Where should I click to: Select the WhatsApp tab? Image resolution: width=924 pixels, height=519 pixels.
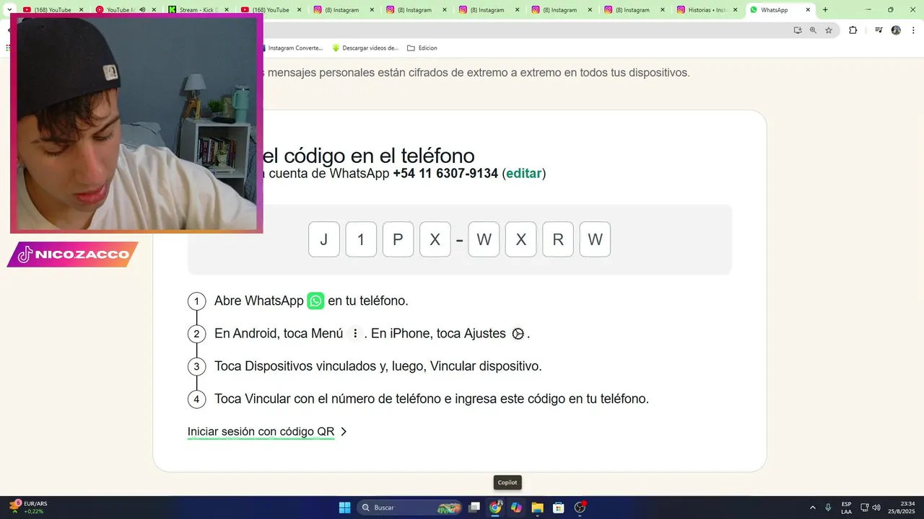pos(780,10)
